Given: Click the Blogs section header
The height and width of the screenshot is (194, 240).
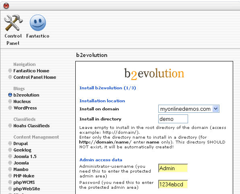Looking at the screenshot, I should coord(19,89).
